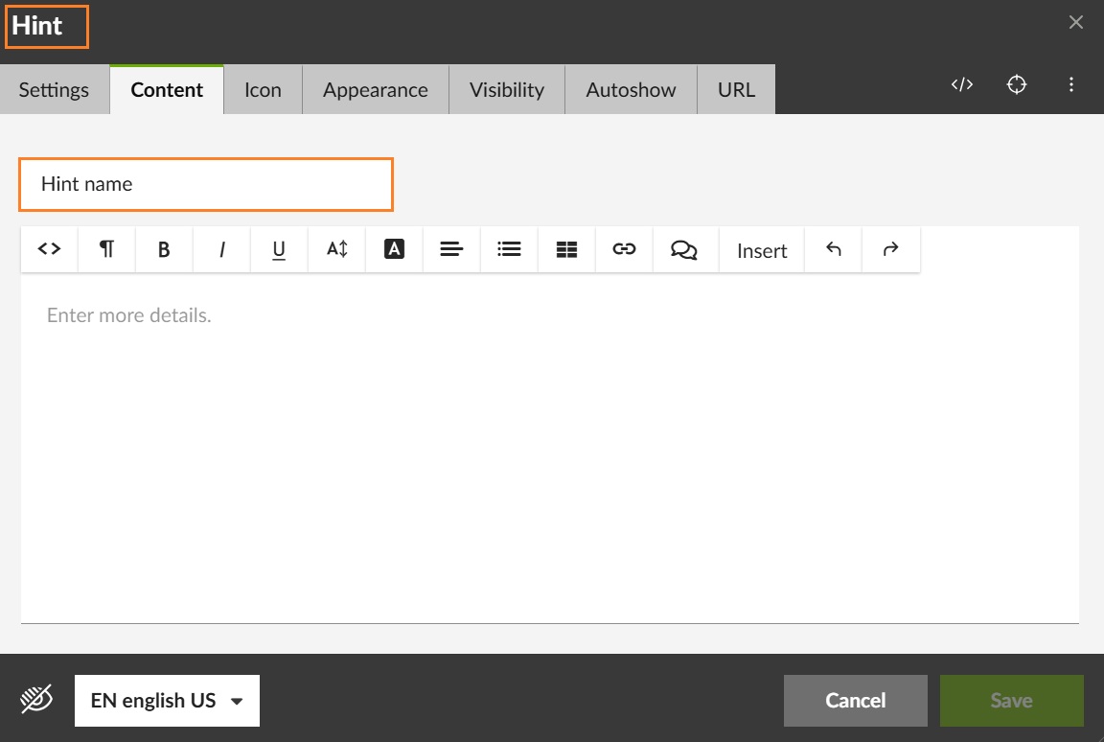
Task: Insert a table
Action: (x=566, y=249)
